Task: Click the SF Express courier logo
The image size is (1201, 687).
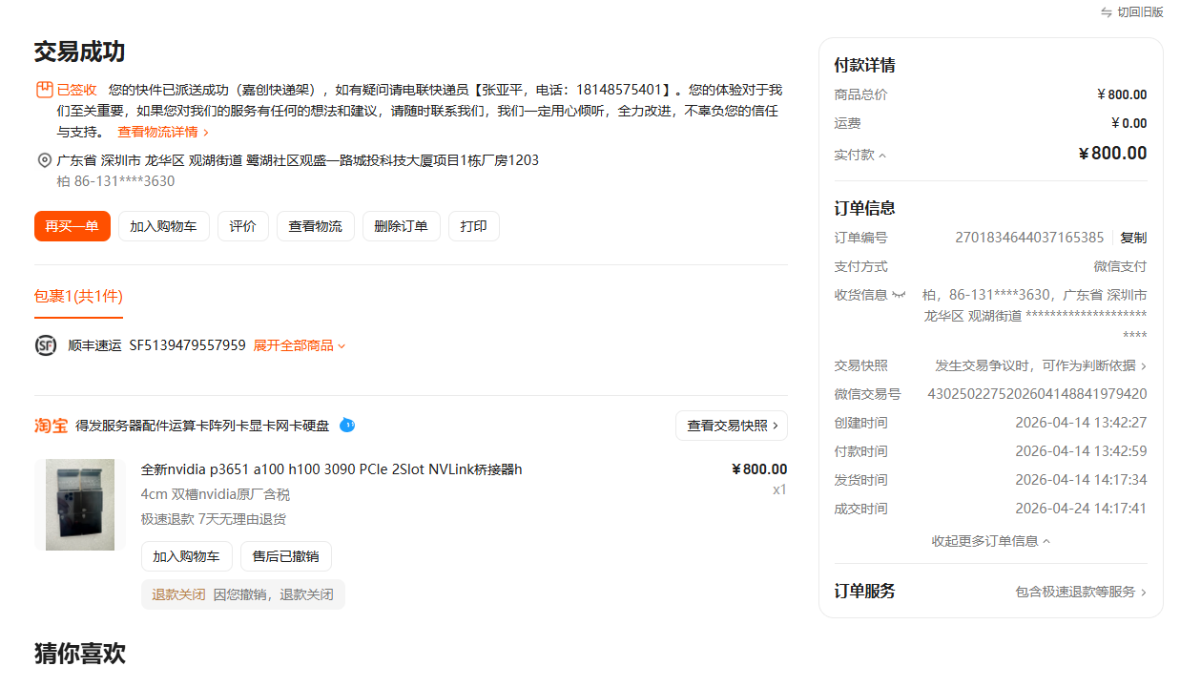Action: tap(46, 345)
